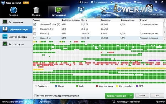Click the 1,5% fragmentation value
This screenshot has height=104, width=166.
coord(123,38)
